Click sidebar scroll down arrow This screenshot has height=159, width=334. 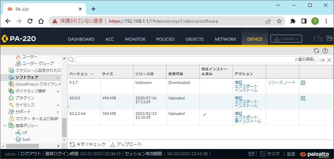point(64,140)
